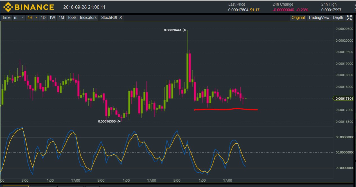
Task: Click the StochRSI indicator label
Action: click(109, 17)
